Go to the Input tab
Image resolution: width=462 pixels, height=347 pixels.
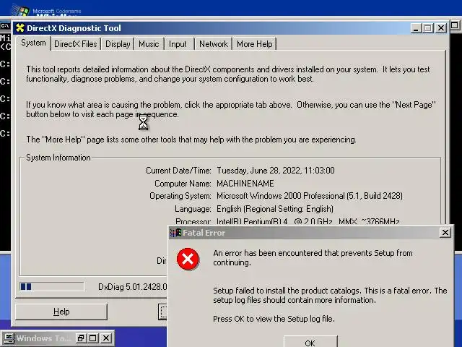[x=178, y=44]
